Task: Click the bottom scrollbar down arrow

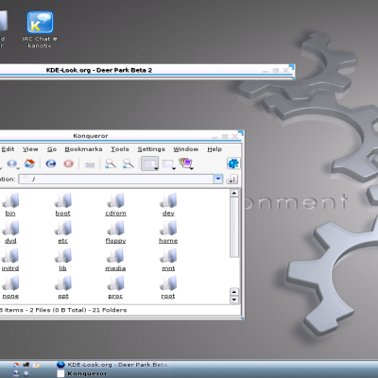Action: (234, 300)
